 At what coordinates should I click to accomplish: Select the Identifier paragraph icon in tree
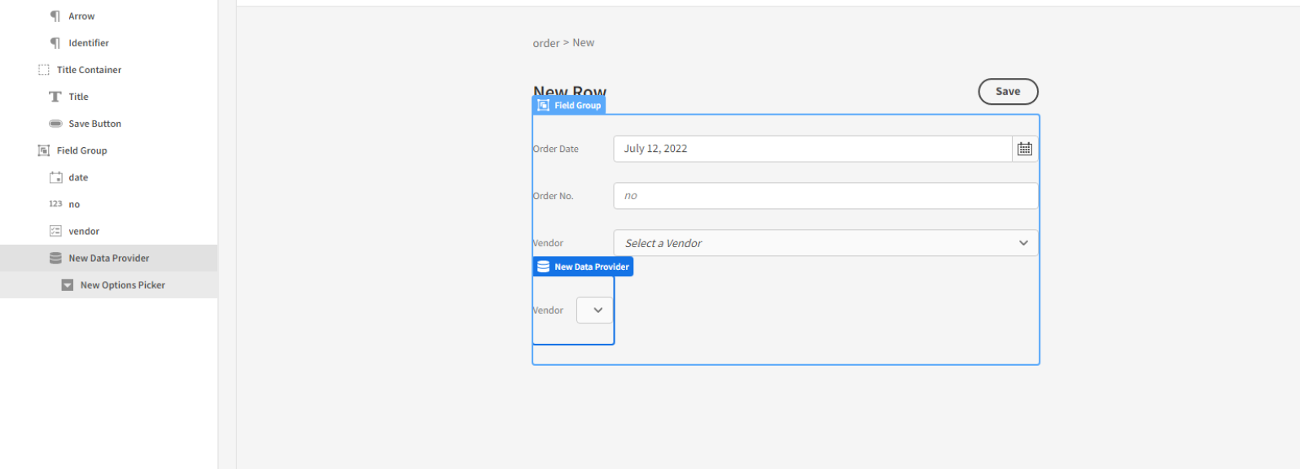(x=55, y=43)
